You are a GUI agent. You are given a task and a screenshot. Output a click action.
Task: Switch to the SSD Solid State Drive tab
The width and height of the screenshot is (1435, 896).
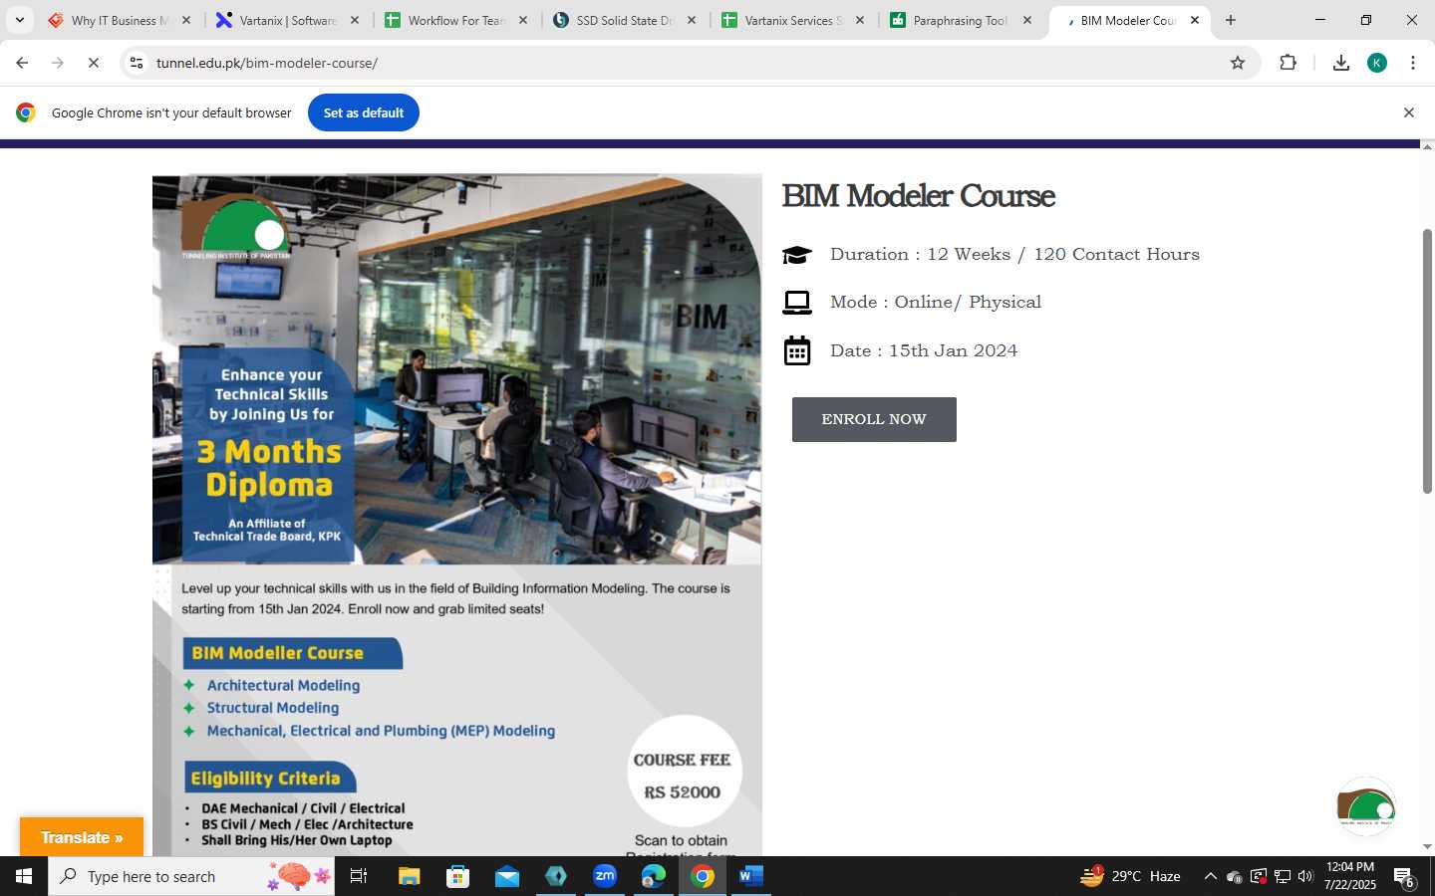click(623, 20)
